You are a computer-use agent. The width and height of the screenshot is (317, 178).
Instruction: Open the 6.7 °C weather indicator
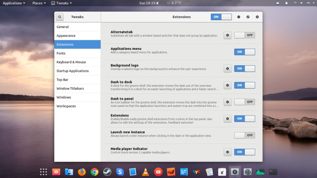tap(174, 3)
